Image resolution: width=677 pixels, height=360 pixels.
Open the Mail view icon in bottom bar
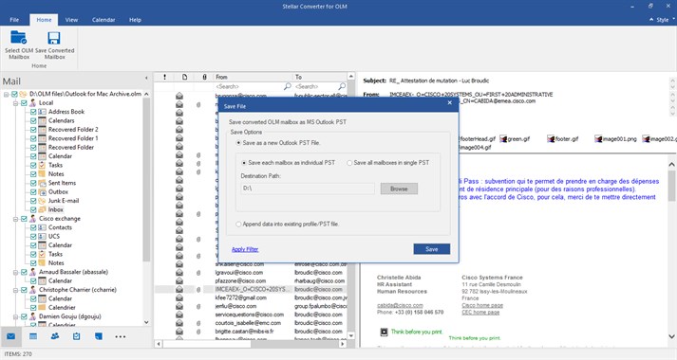click(10, 336)
